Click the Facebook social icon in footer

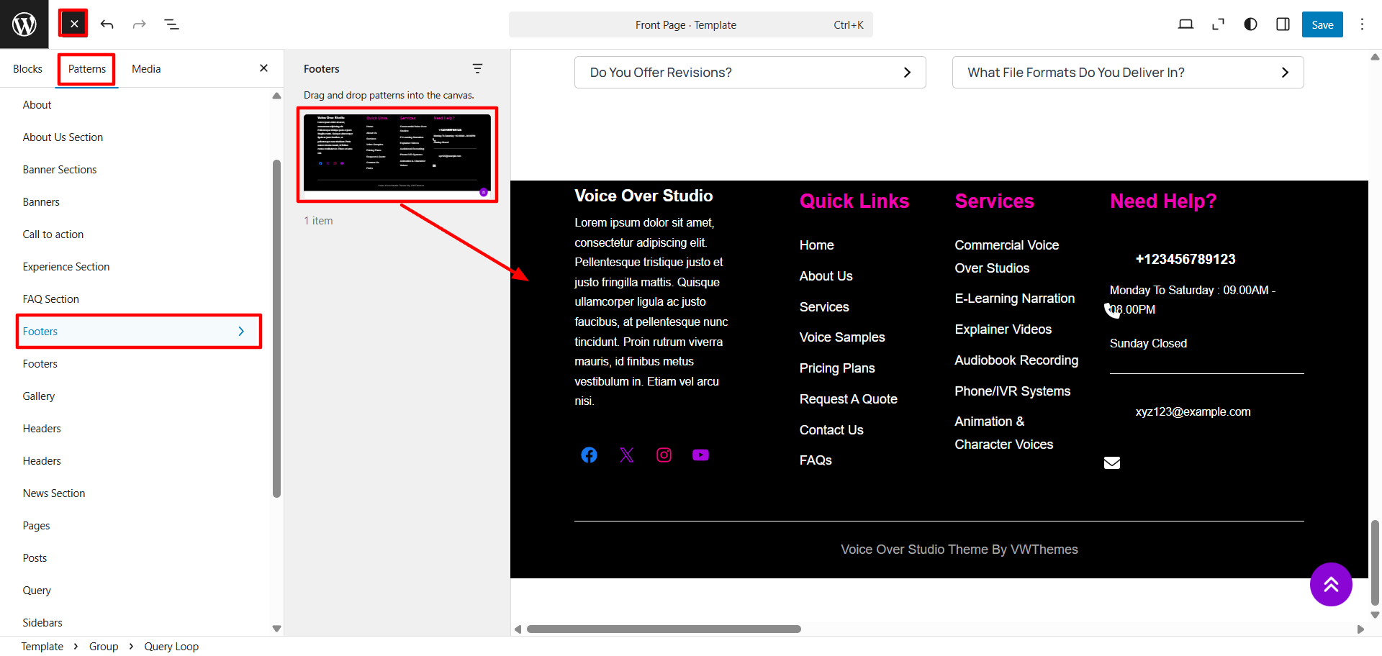pyautogui.click(x=589, y=455)
